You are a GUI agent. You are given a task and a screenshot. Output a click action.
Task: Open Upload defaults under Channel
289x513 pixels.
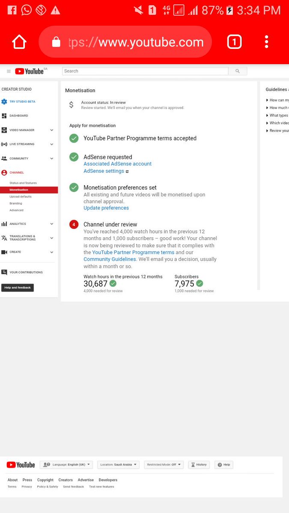(21, 197)
